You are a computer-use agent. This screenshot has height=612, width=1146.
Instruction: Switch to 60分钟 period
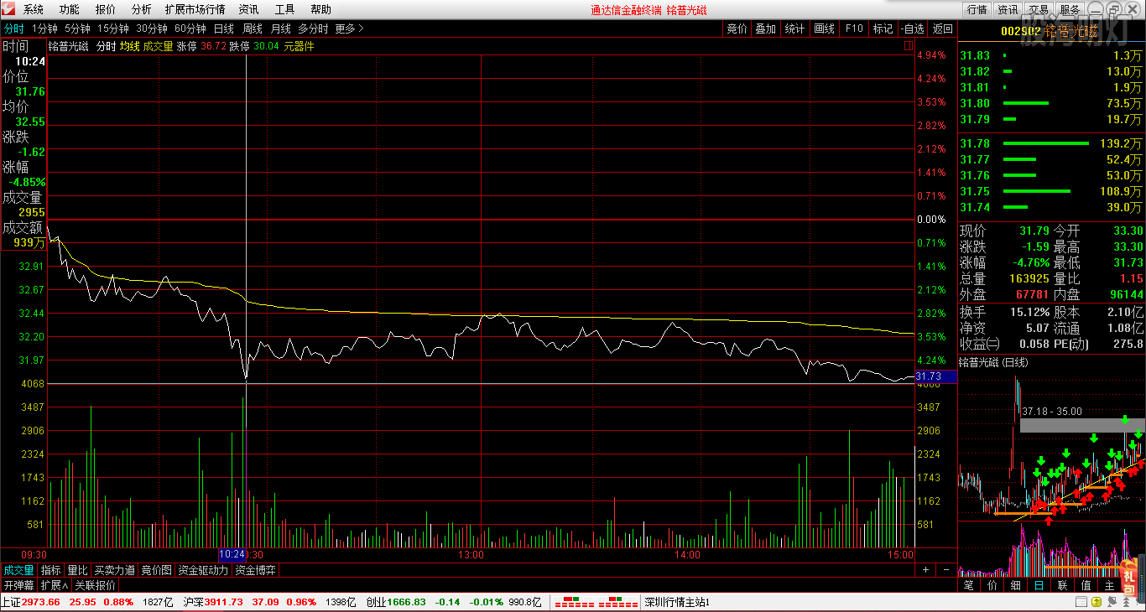click(x=190, y=29)
